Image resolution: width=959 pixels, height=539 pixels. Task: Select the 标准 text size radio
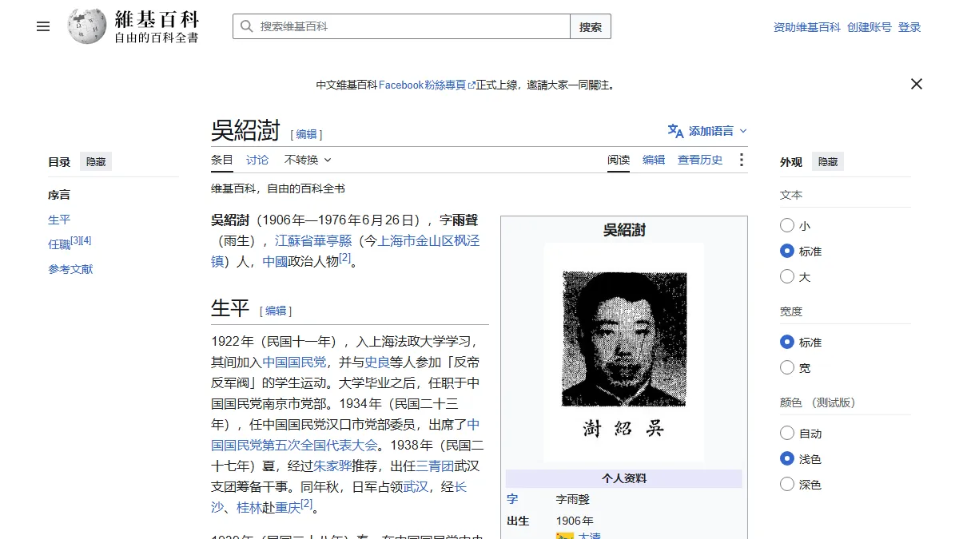click(x=787, y=252)
